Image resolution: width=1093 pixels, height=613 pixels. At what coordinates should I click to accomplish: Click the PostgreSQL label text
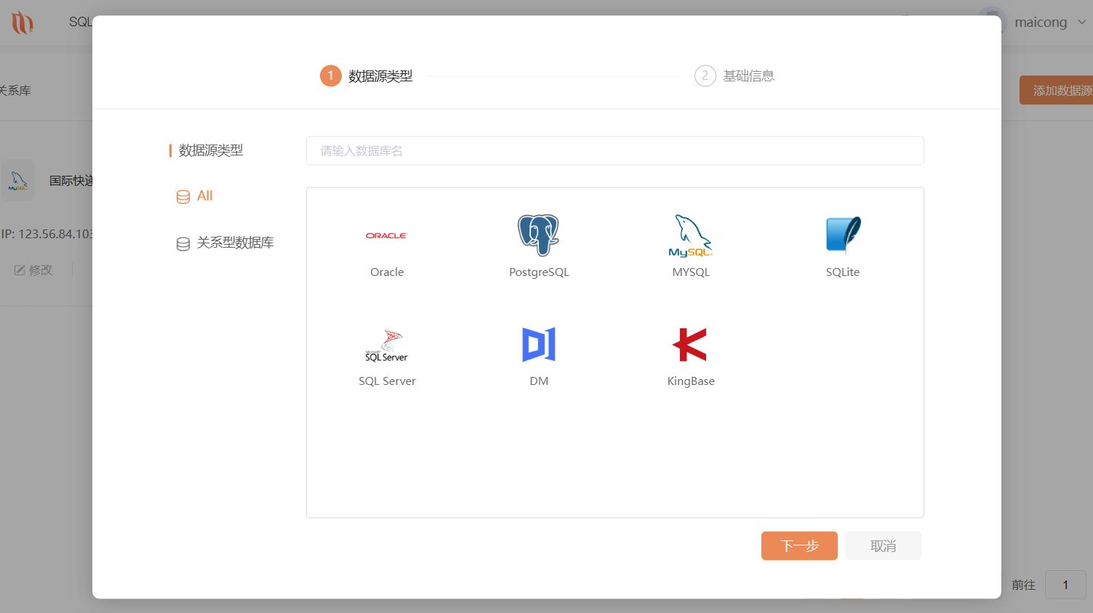pyautogui.click(x=539, y=272)
